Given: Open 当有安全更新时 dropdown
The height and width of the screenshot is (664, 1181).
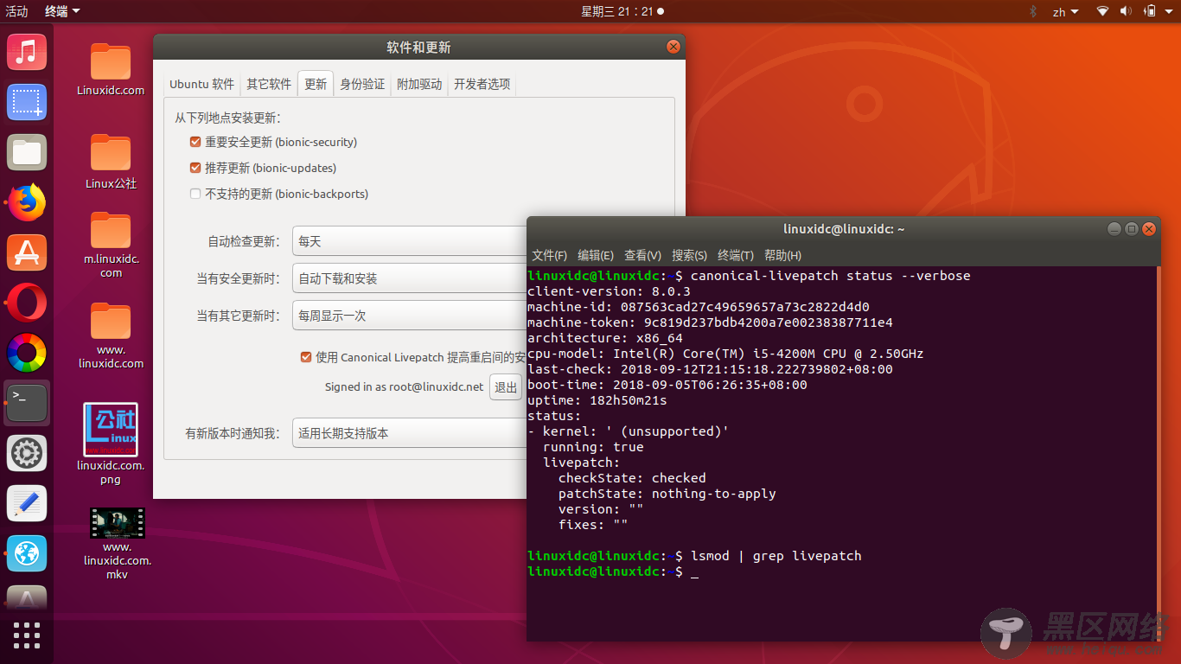Looking at the screenshot, I should pyautogui.click(x=410, y=278).
